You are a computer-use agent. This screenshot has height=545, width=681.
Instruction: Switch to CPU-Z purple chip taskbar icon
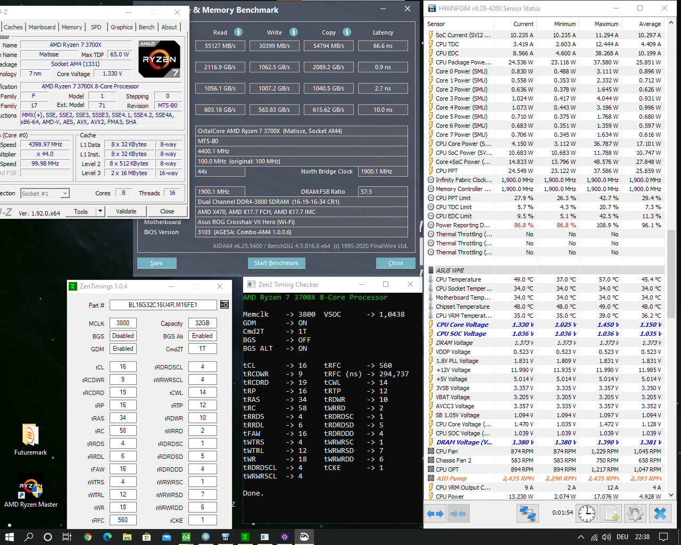pyautogui.click(x=285, y=537)
